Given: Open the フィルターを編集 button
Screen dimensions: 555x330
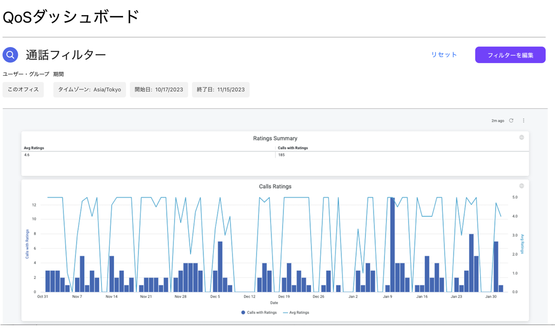Looking at the screenshot, I should 510,55.
